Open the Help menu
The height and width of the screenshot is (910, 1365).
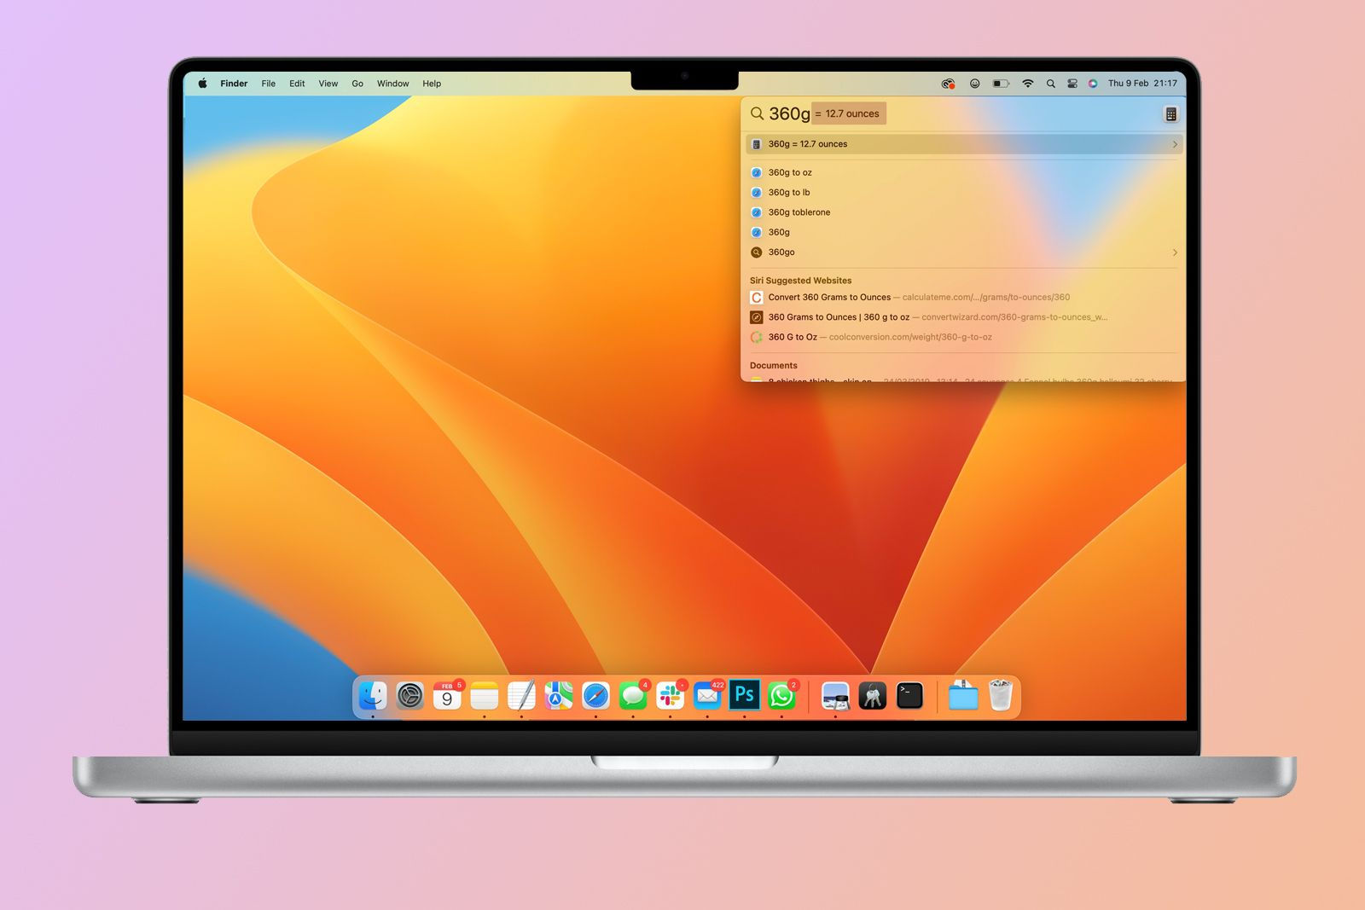pos(432,84)
